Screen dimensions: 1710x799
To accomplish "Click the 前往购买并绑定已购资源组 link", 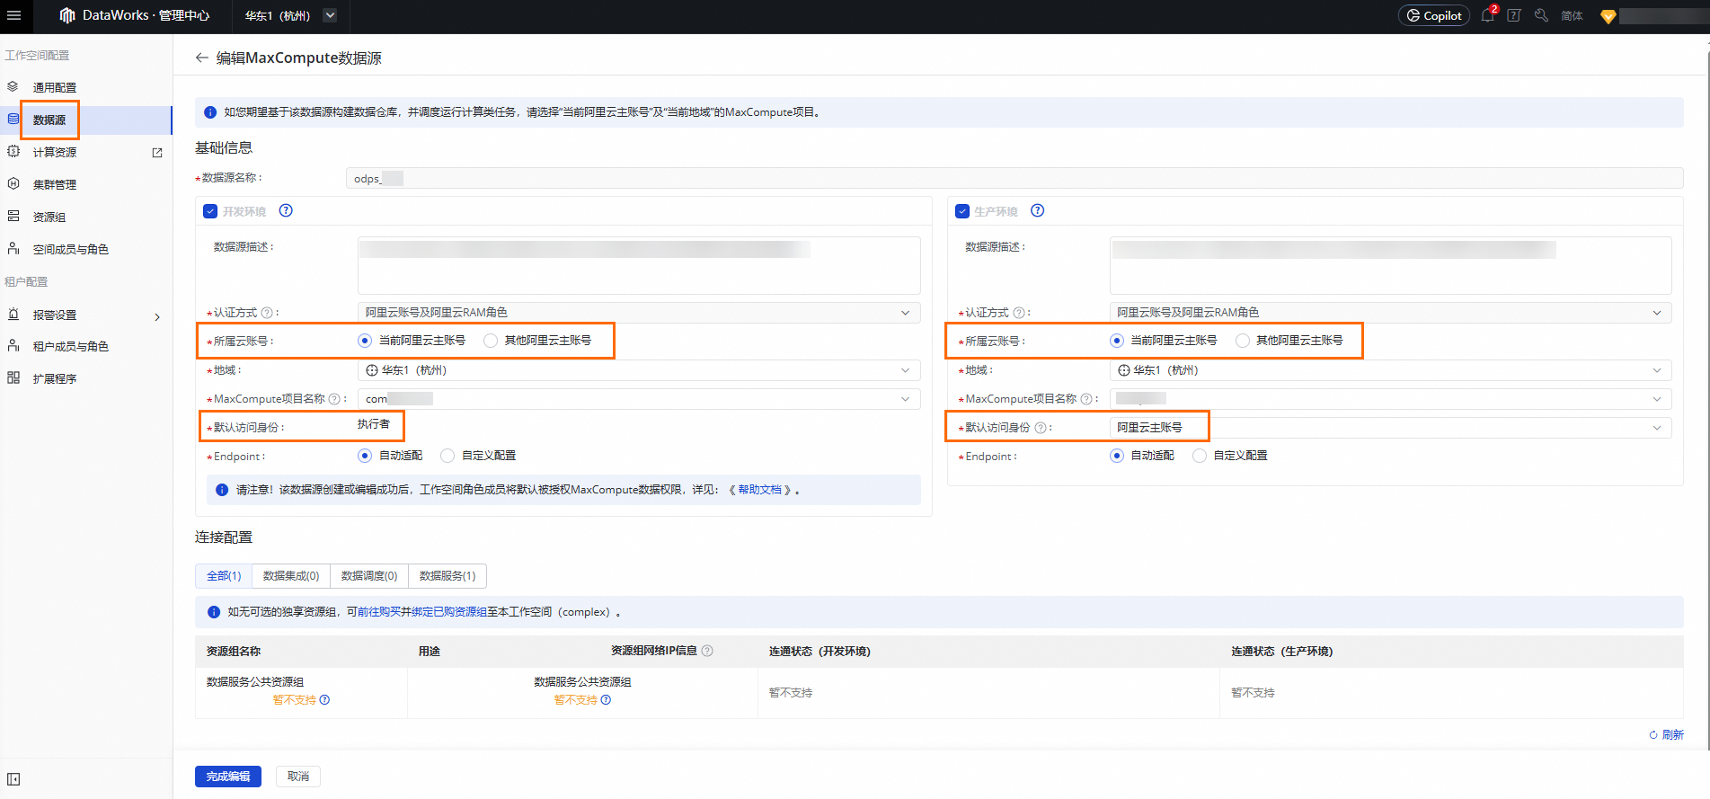I will coord(422,612).
